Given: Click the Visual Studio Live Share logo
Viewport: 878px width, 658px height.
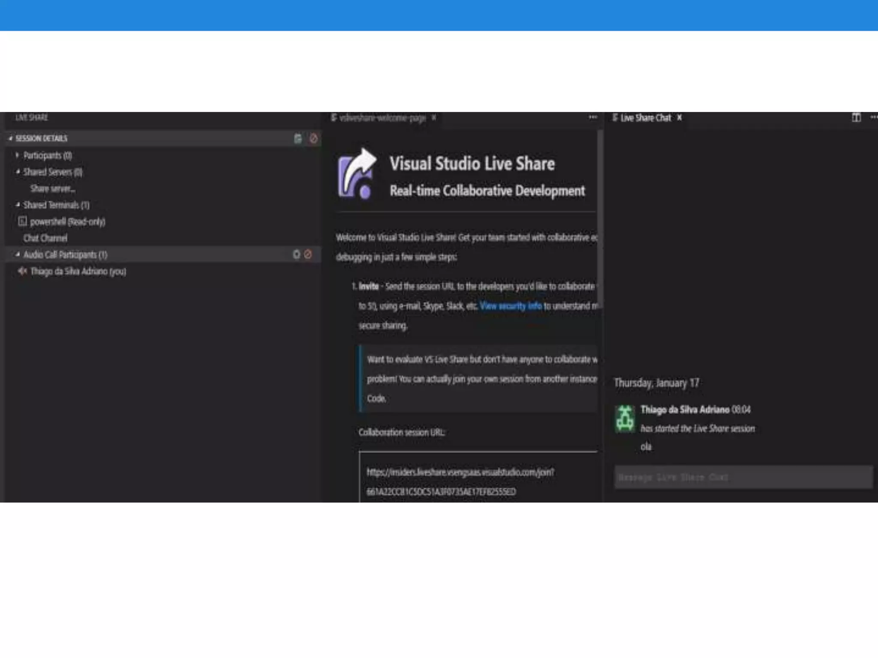Looking at the screenshot, I should click(357, 175).
